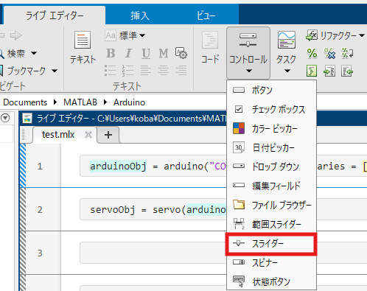367x291 pixels.
Task: Close the test.mlx tab
Action: coord(88,135)
